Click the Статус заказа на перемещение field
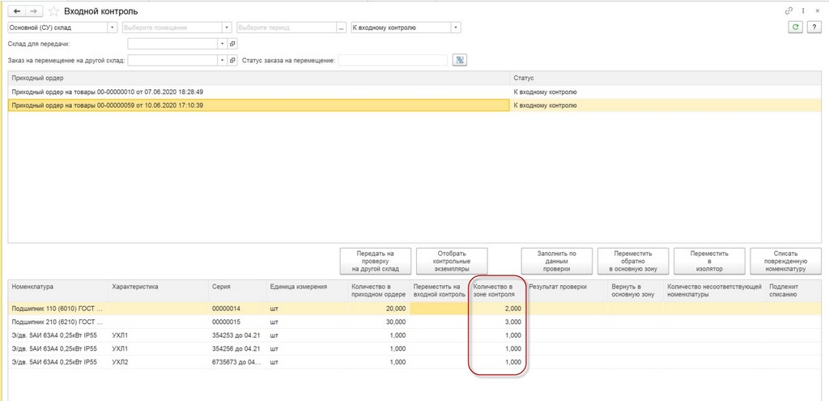Viewport: 829px width, 401px height. [393, 60]
